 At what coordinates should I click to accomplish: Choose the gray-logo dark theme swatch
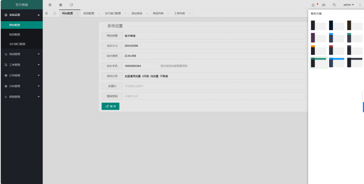click(x=355, y=50)
